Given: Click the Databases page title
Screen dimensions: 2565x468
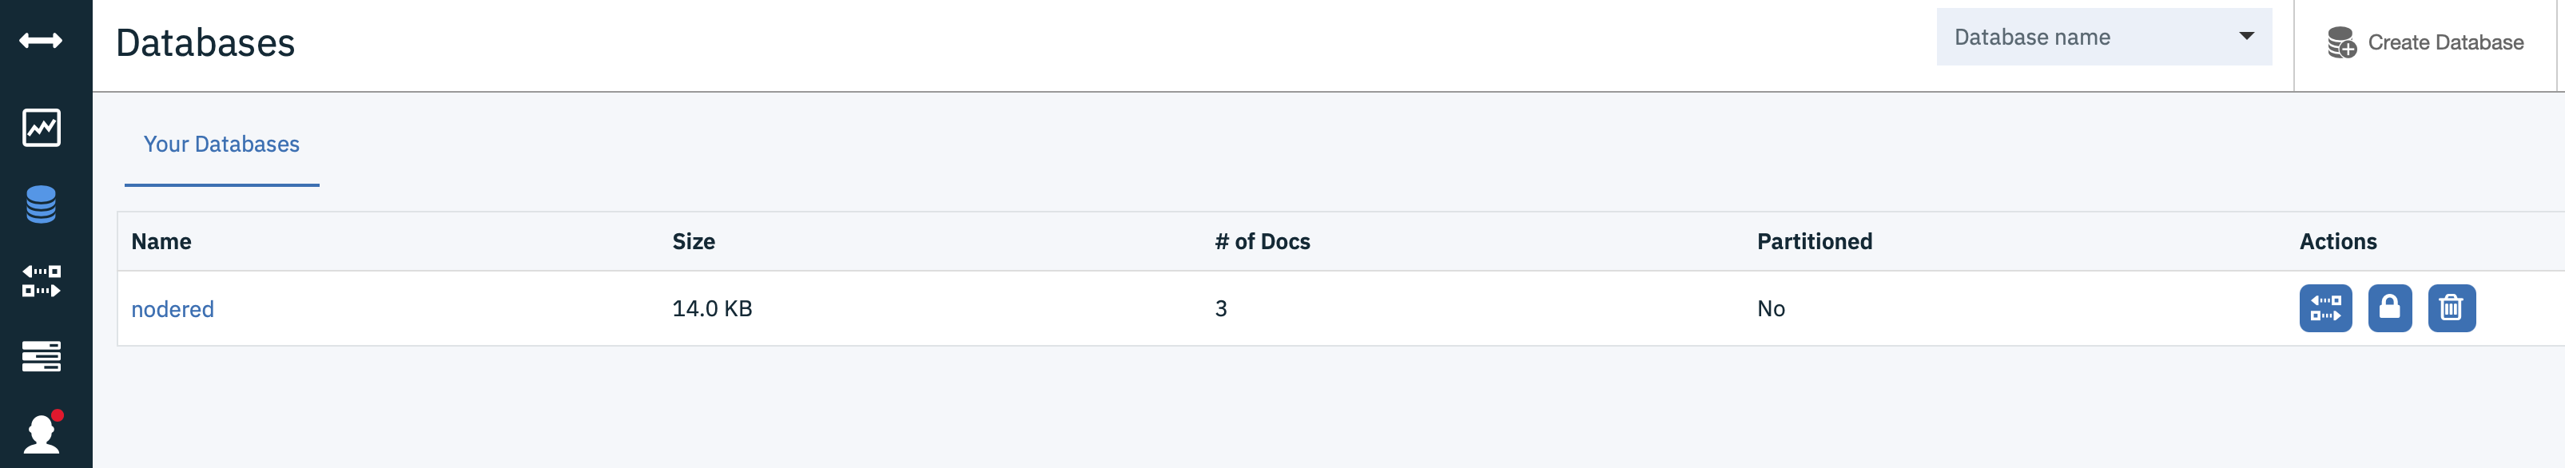Looking at the screenshot, I should [205, 43].
